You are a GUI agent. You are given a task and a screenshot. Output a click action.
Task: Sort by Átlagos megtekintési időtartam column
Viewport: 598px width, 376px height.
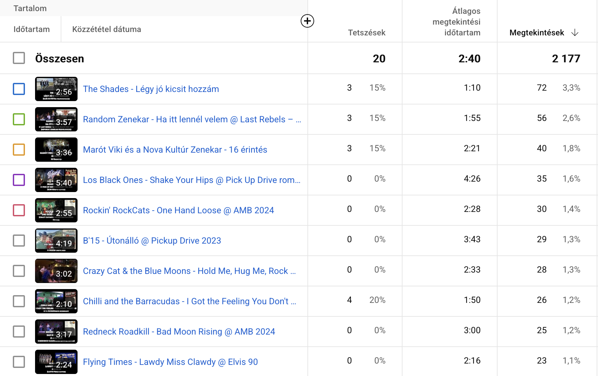(456, 22)
